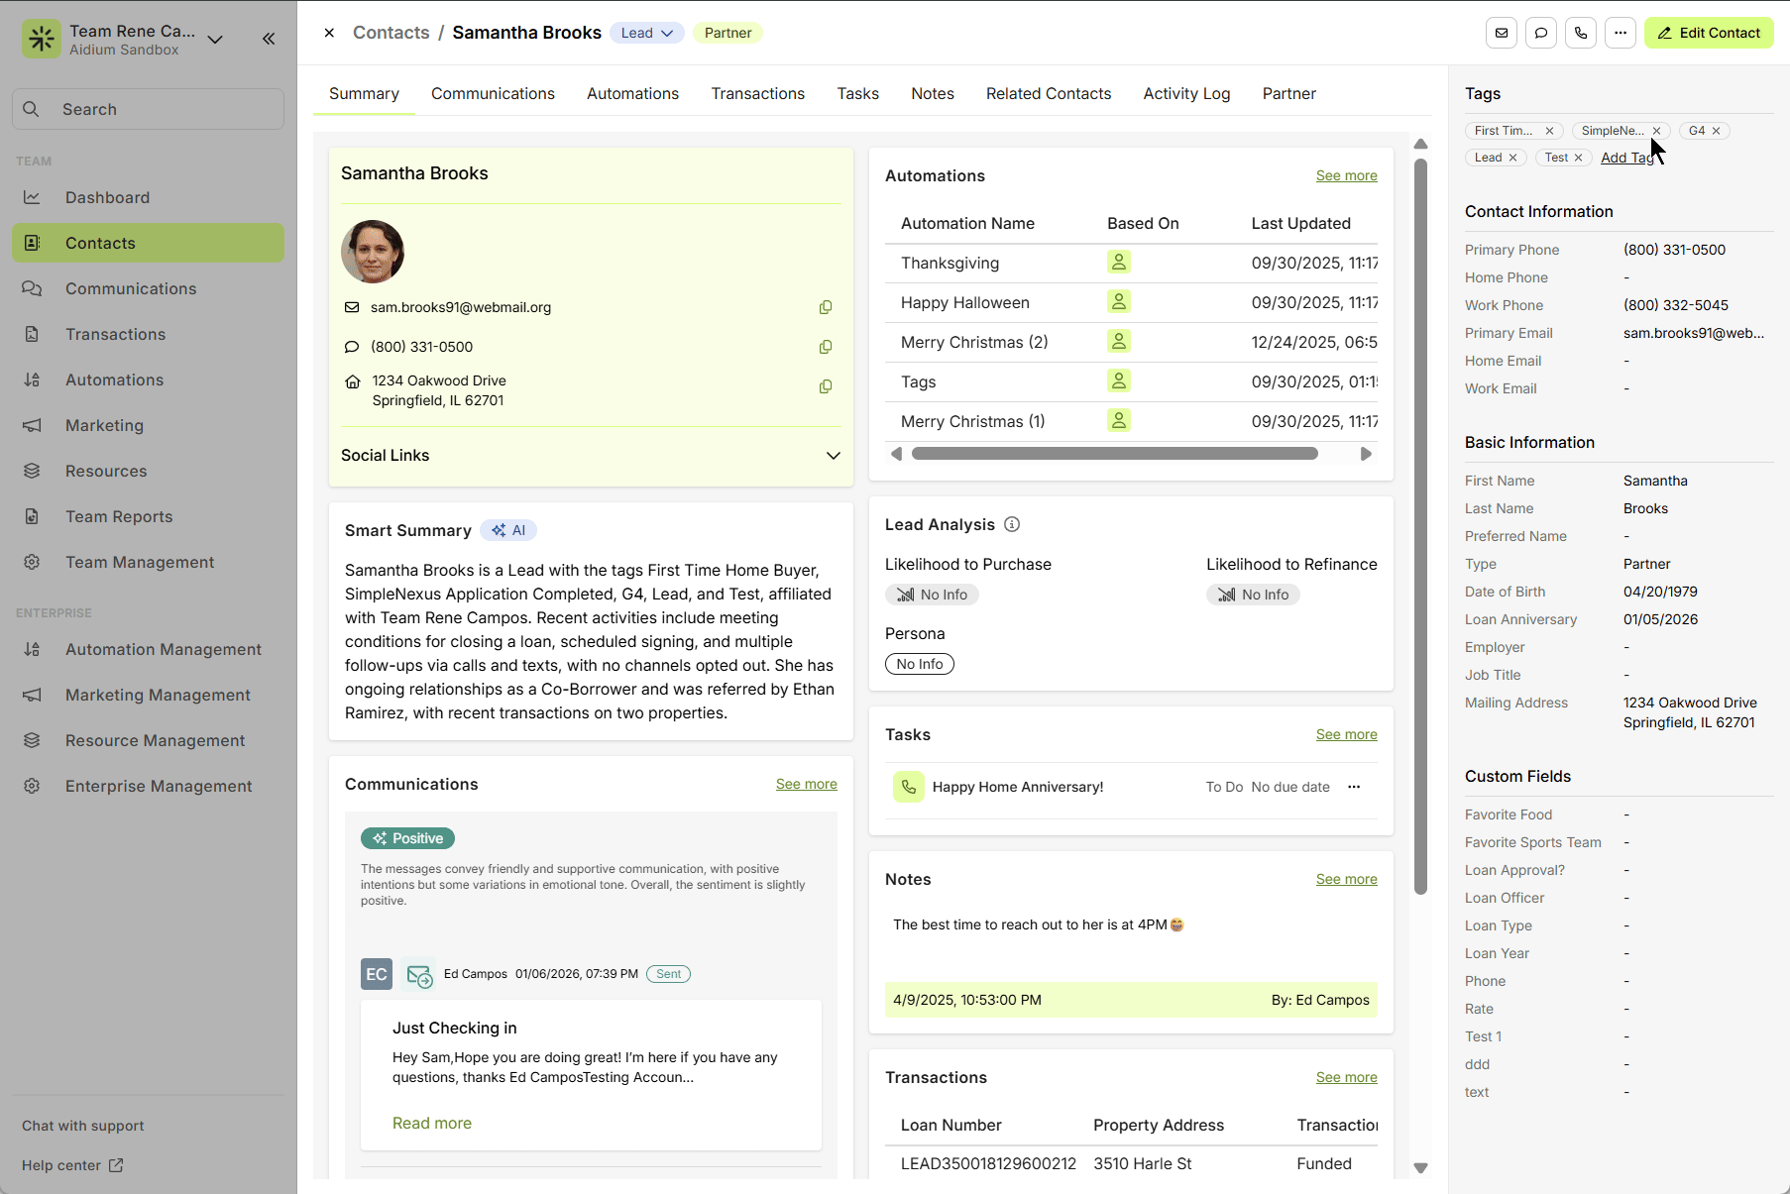Click the Edit Contact button
This screenshot has width=1790, height=1194.
pos(1709,33)
